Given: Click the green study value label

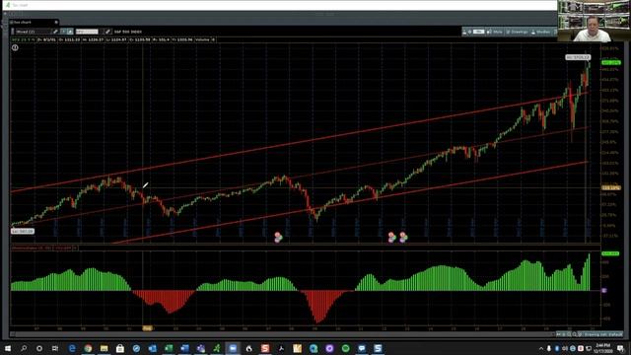Looking at the screenshot, I should tap(610, 253).
